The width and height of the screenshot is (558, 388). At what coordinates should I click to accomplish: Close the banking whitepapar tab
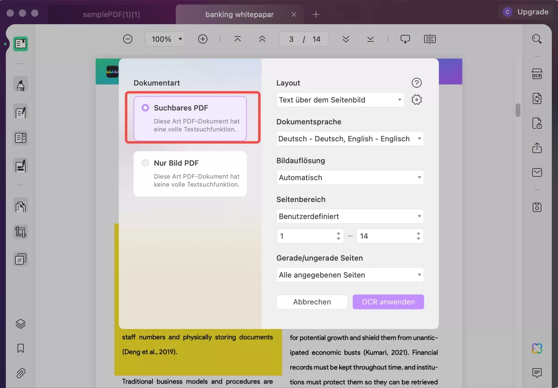pos(294,14)
